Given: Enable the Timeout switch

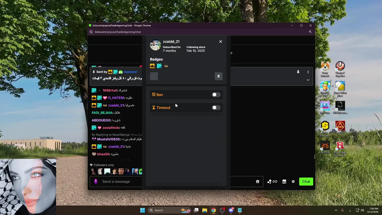Looking at the screenshot, I should tap(216, 107).
